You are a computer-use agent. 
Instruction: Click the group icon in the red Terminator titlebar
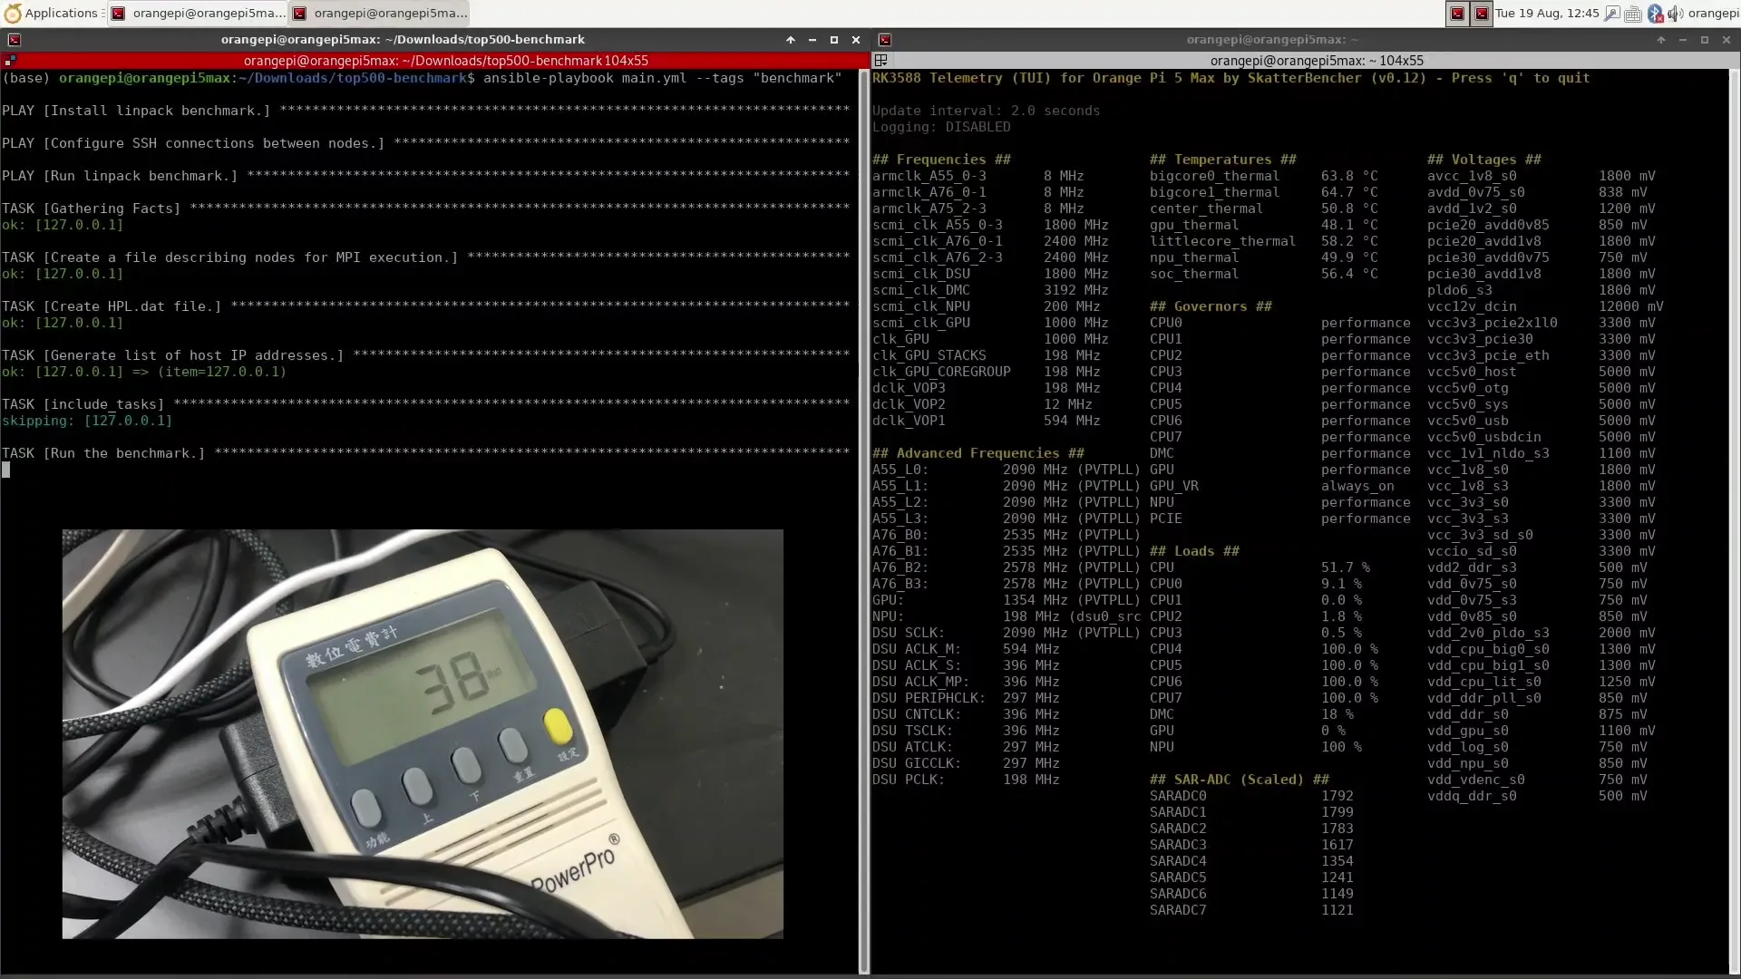tap(10, 61)
